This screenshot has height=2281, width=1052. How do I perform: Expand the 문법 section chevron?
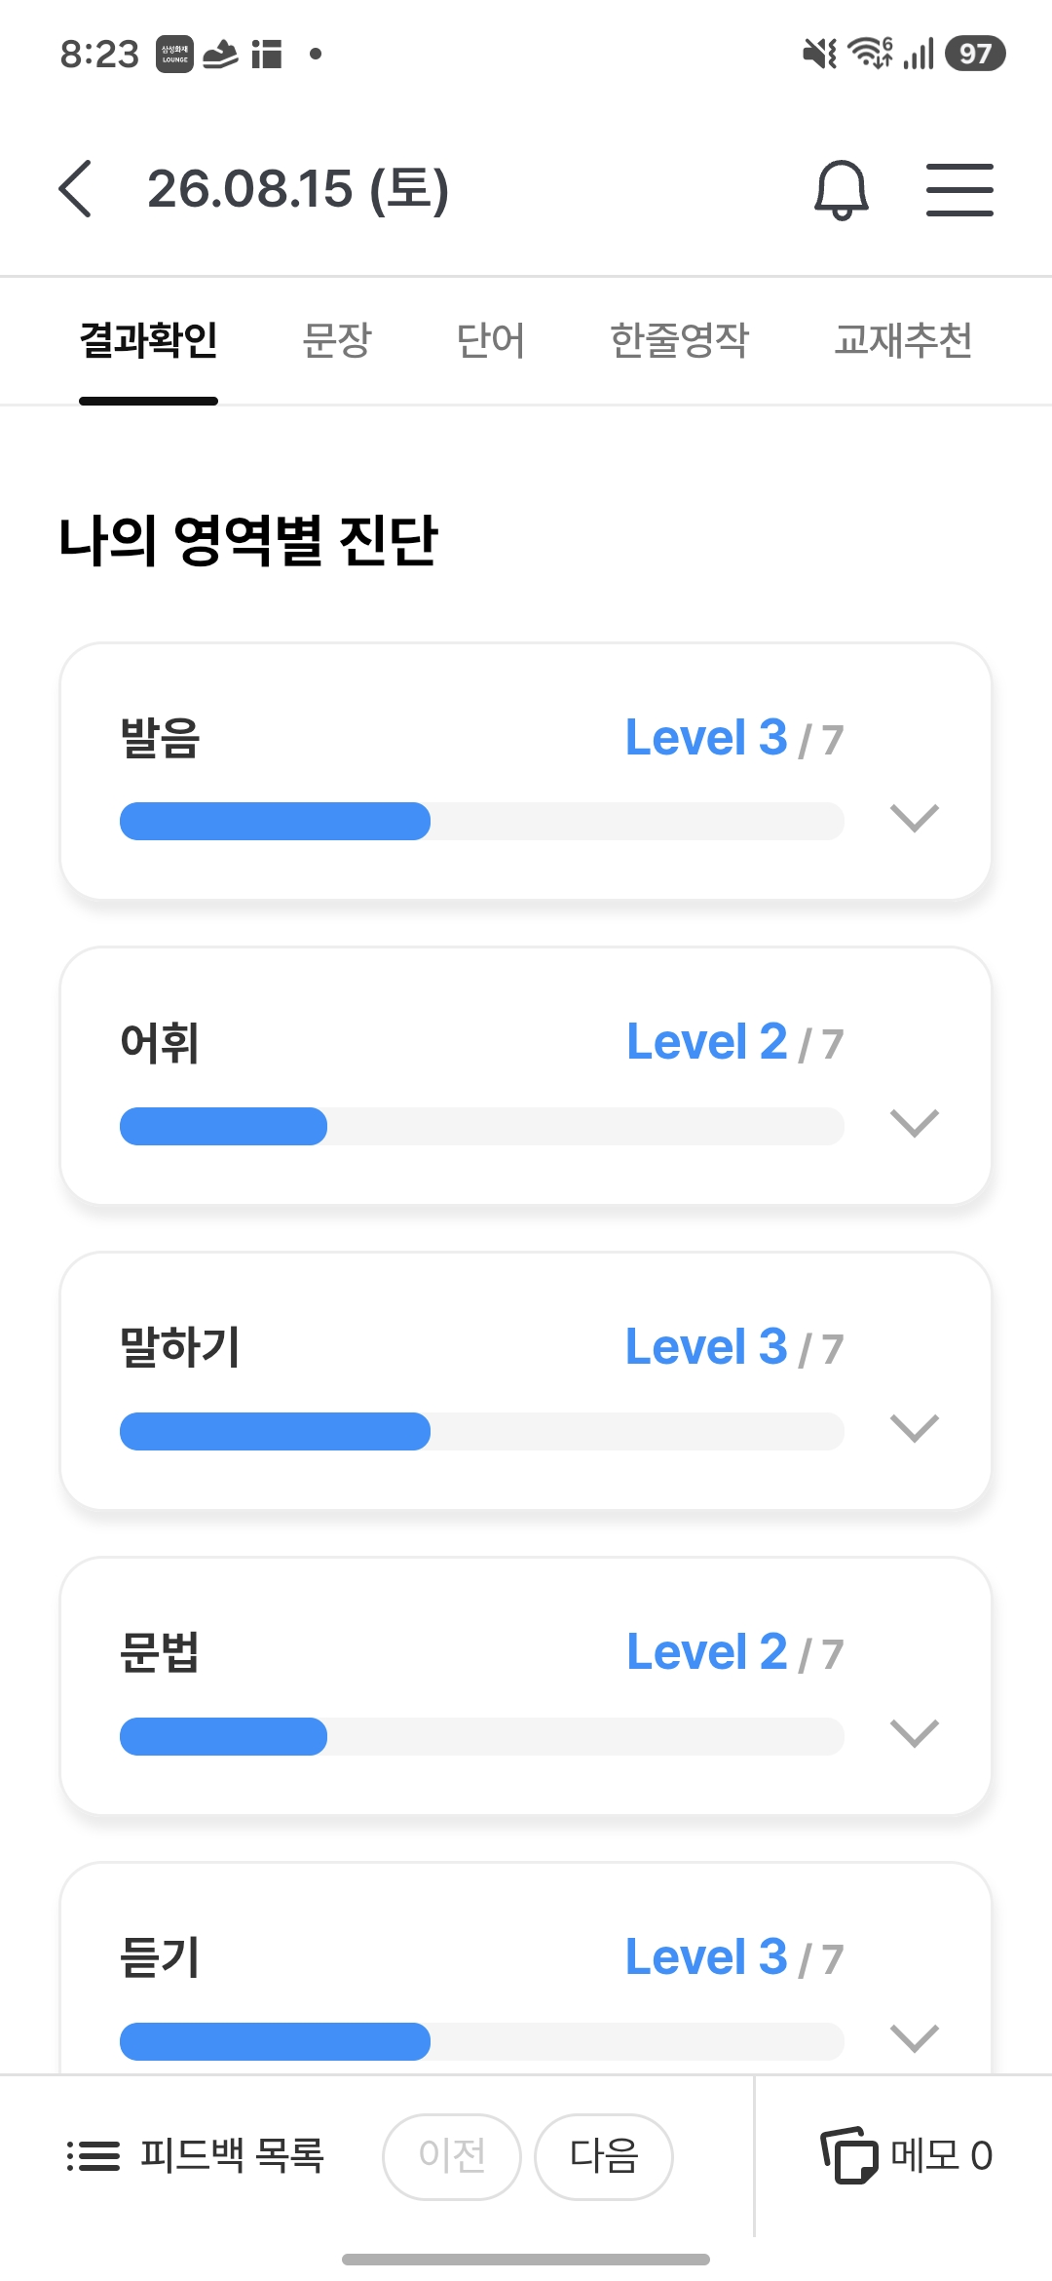click(x=915, y=1733)
